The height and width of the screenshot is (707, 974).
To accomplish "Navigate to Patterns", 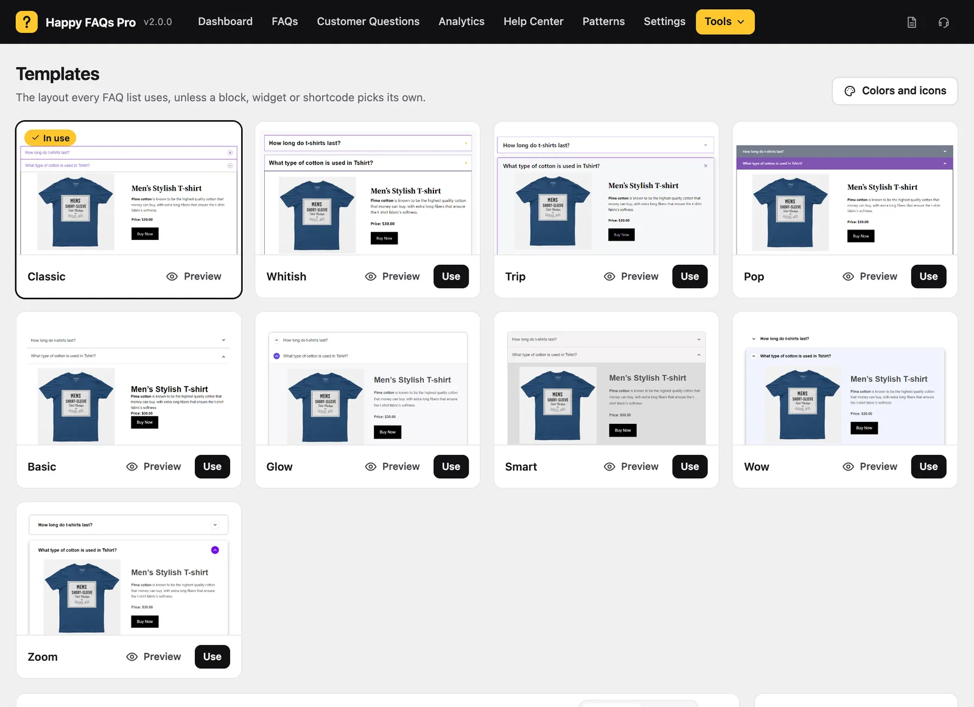I will [603, 21].
